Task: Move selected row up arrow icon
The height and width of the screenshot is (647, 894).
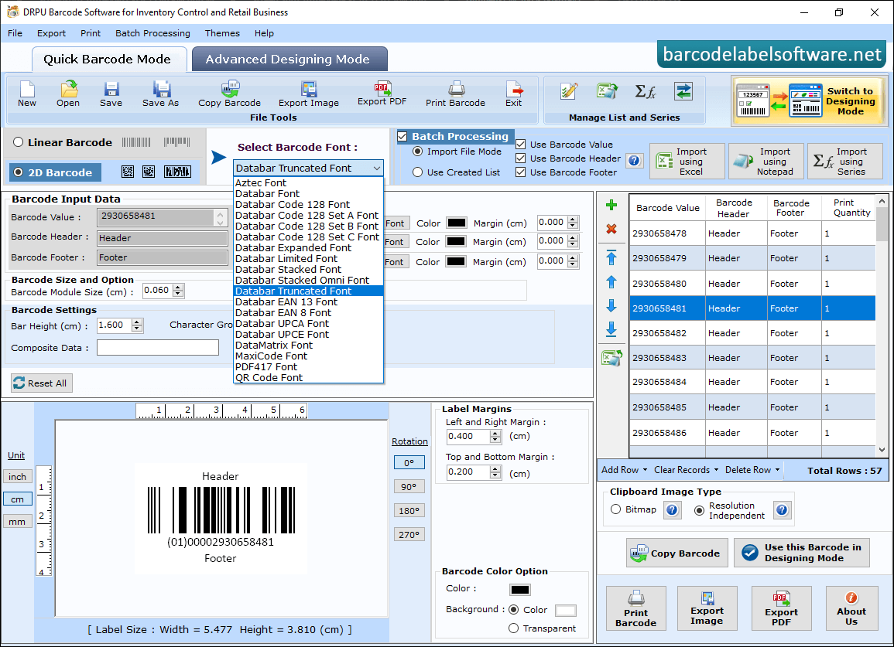Action: point(611,282)
